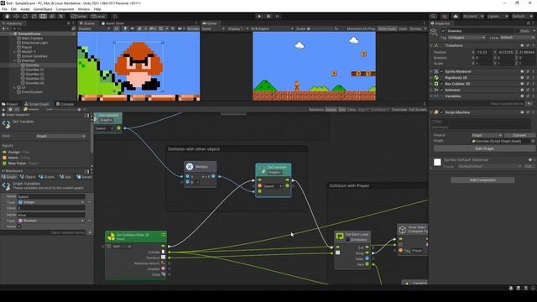537x302 pixels.
Task: Select the Saved variables tab in Blackboard
Action: [84, 177]
